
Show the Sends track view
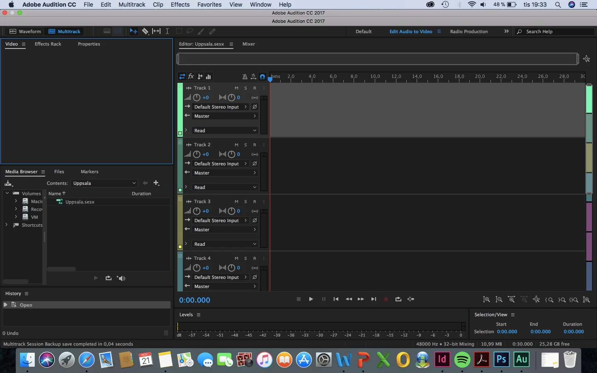coord(200,76)
